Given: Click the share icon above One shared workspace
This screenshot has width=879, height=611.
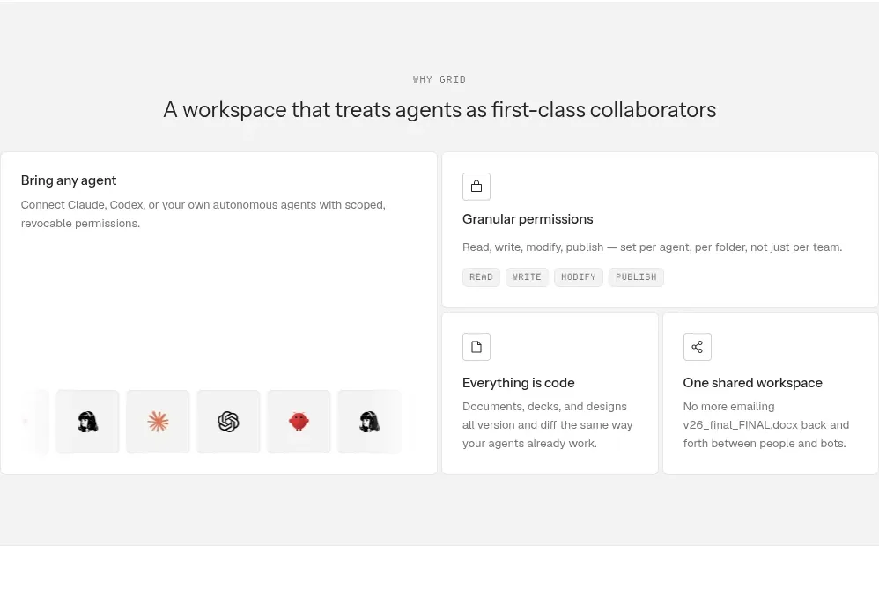Looking at the screenshot, I should [698, 347].
